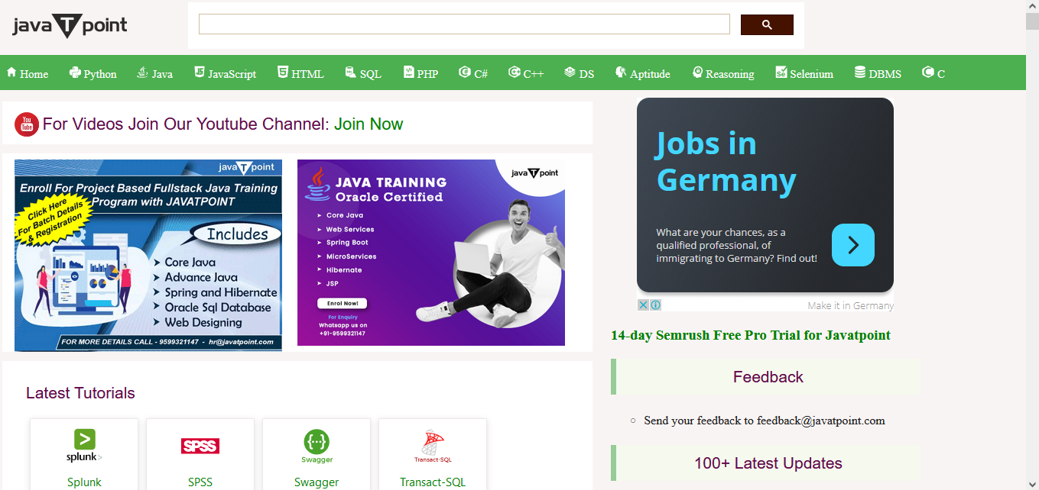
Task: Open the Aptitude link
Action: [x=650, y=74]
